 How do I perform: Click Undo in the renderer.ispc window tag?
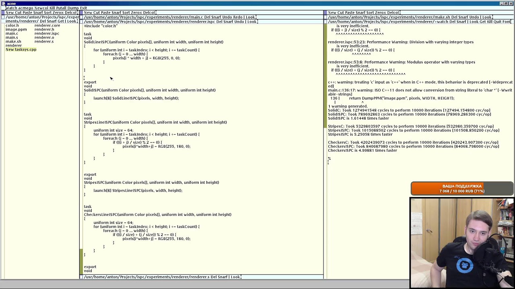click(x=239, y=22)
